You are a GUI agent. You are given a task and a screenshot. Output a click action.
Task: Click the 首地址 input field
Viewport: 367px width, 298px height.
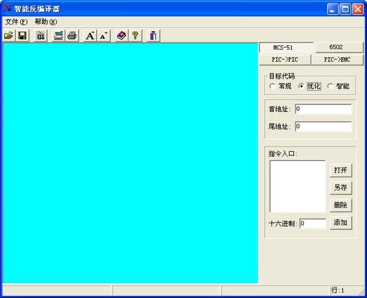click(323, 109)
